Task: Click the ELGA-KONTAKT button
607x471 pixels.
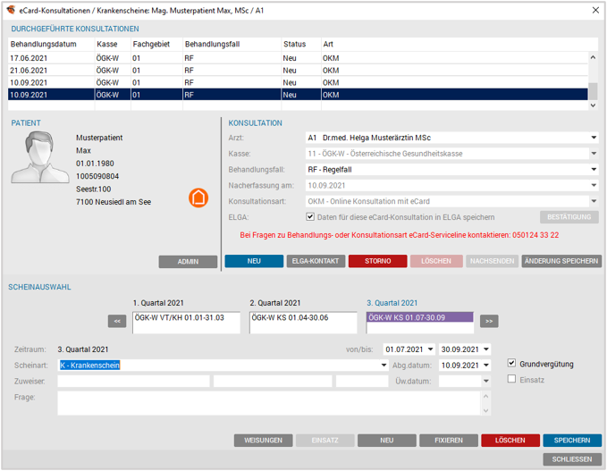Action: pyautogui.click(x=316, y=261)
